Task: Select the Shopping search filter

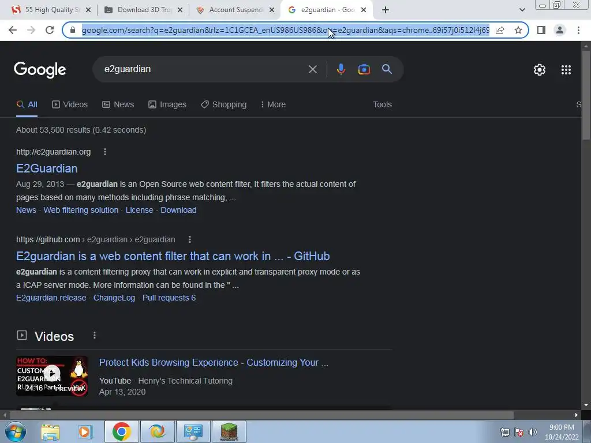Action: coord(224,105)
